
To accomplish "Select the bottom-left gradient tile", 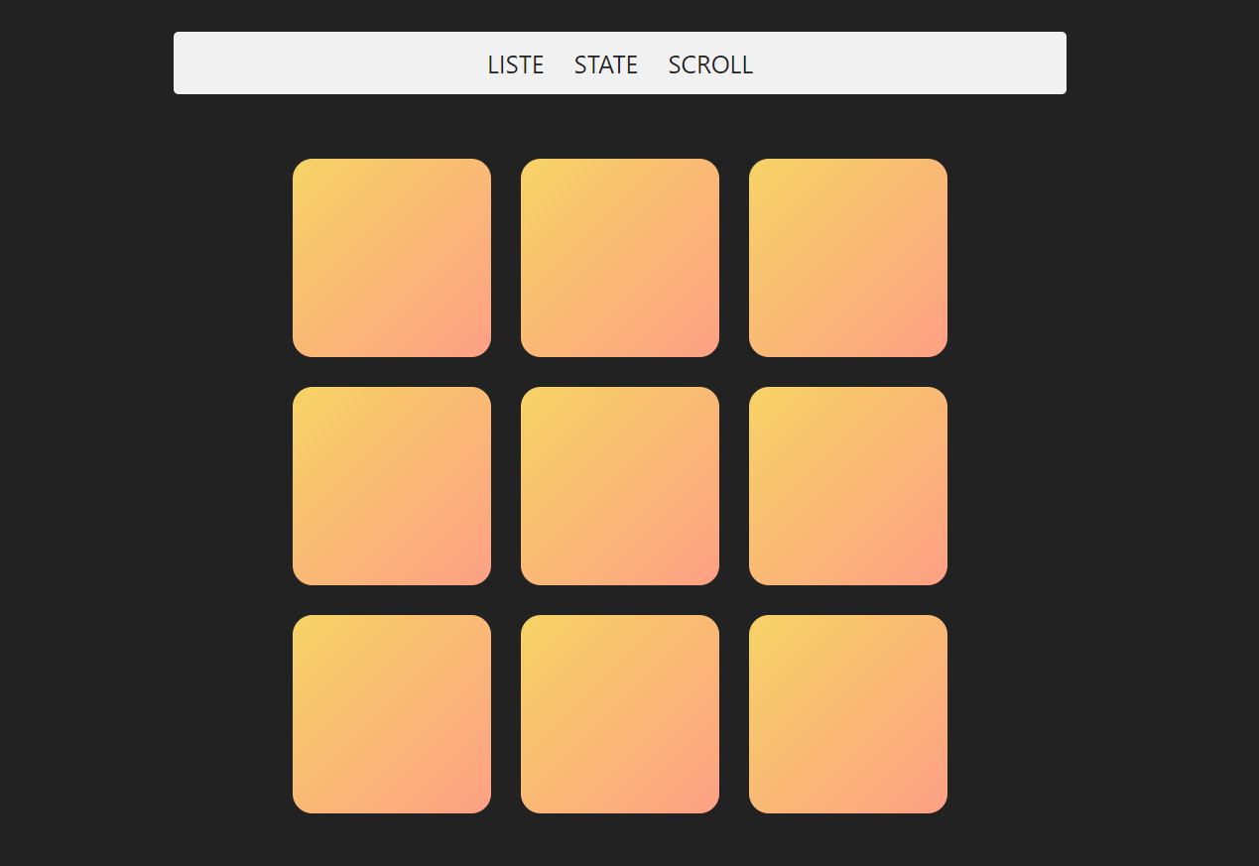I will [391, 713].
